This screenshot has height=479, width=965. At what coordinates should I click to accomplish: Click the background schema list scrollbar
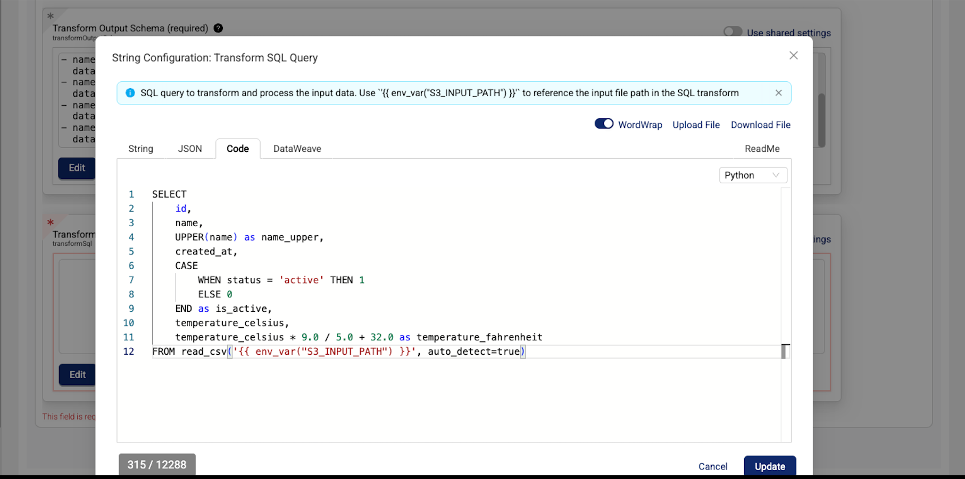(821, 120)
